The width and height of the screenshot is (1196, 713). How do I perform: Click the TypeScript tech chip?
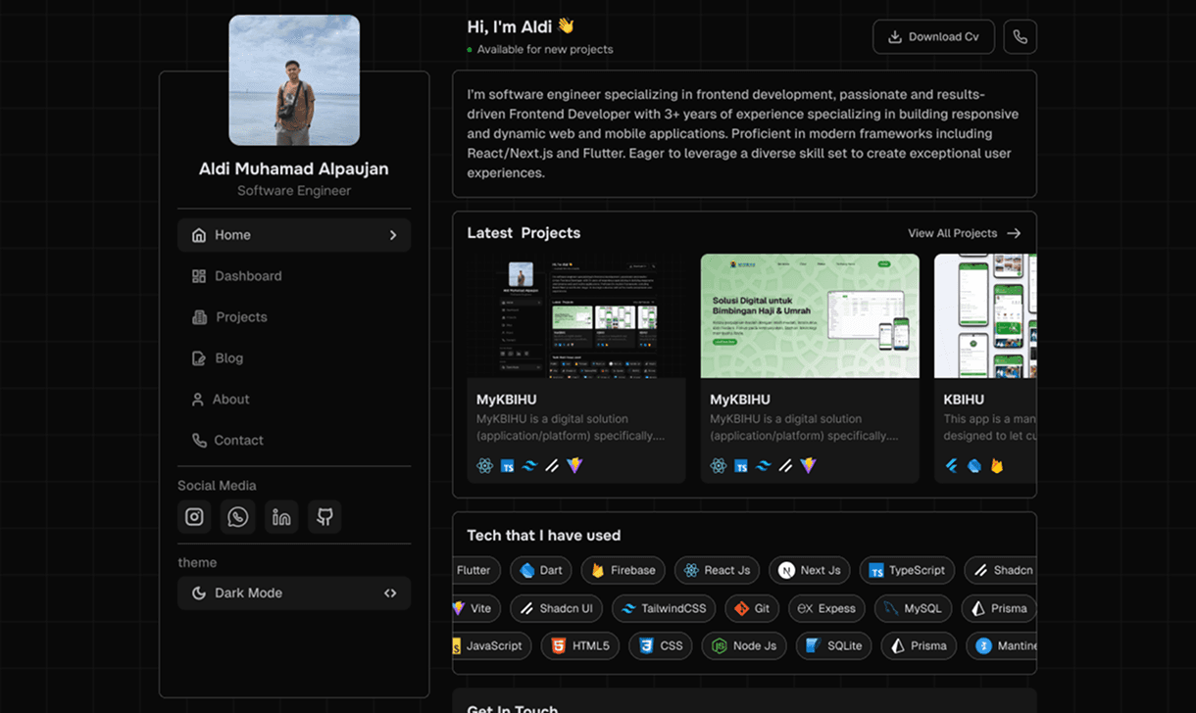[x=908, y=570]
